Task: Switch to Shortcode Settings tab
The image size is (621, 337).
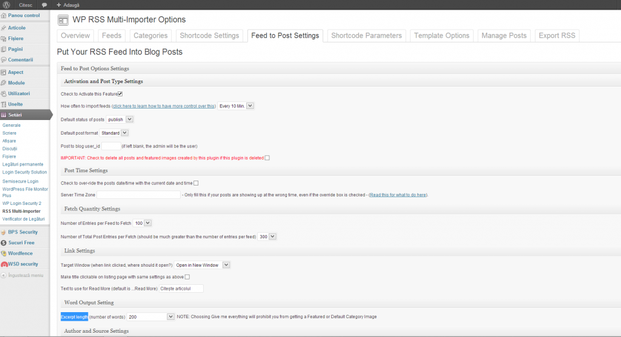Action: 209,36
